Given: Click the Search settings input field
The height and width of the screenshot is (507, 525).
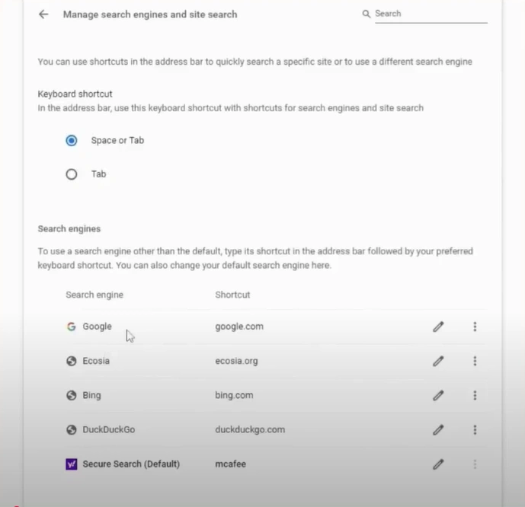Looking at the screenshot, I should point(431,14).
